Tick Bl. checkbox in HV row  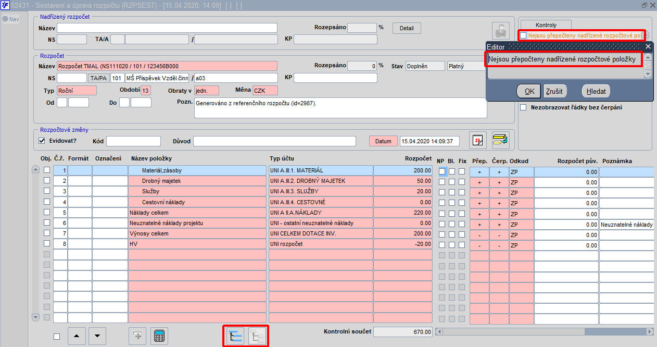point(452,245)
